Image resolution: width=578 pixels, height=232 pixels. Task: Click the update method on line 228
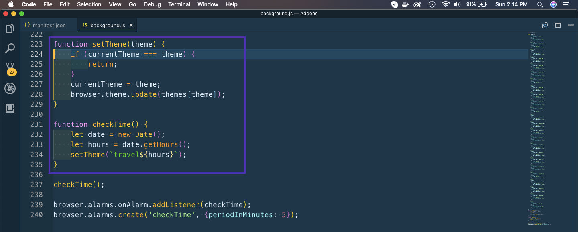coord(144,94)
